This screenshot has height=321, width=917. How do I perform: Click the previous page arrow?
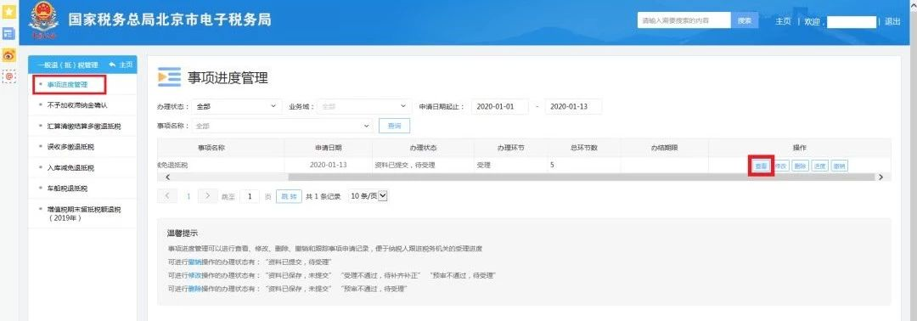click(x=168, y=196)
